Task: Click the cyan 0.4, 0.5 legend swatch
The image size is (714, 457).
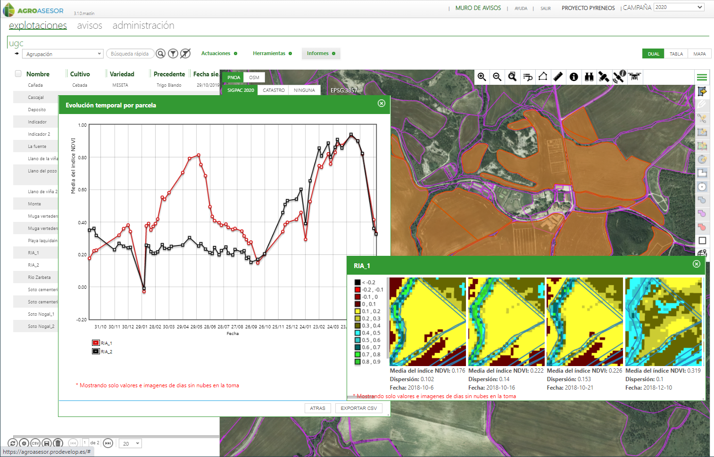Action: pyautogui.click(x=357, y=333)
